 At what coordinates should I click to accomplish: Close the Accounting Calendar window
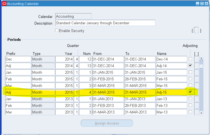pos(206,4)
